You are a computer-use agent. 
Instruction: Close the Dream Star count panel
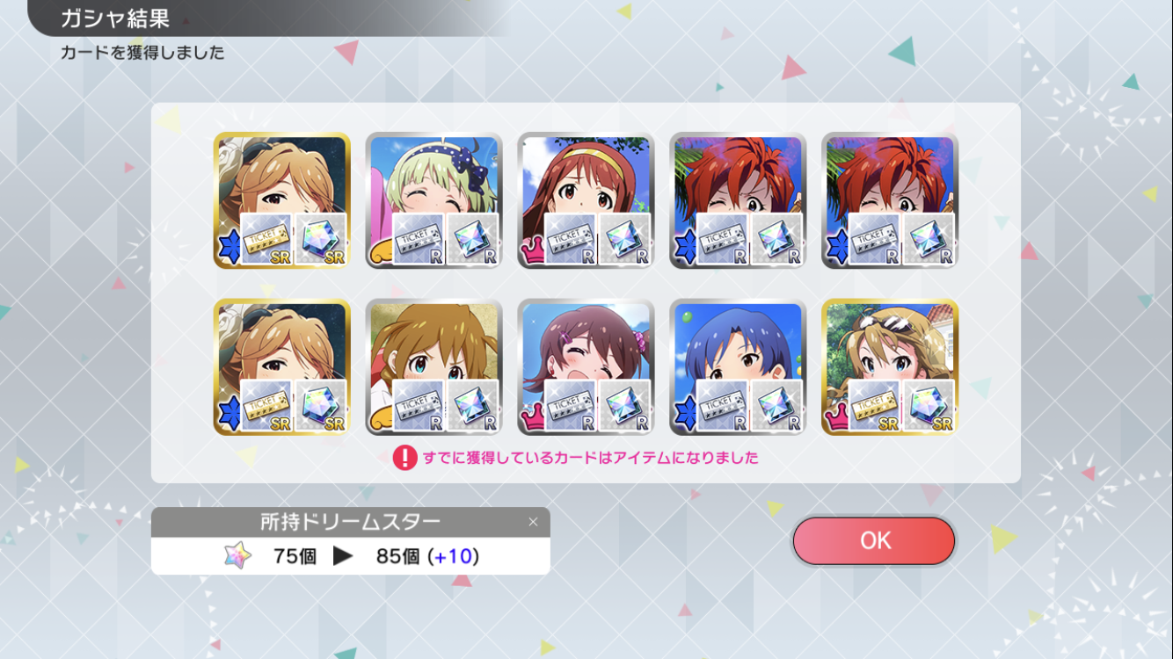coord(533,522)
